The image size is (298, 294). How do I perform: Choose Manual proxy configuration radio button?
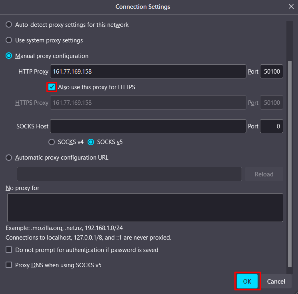click(x=9, y=56)
